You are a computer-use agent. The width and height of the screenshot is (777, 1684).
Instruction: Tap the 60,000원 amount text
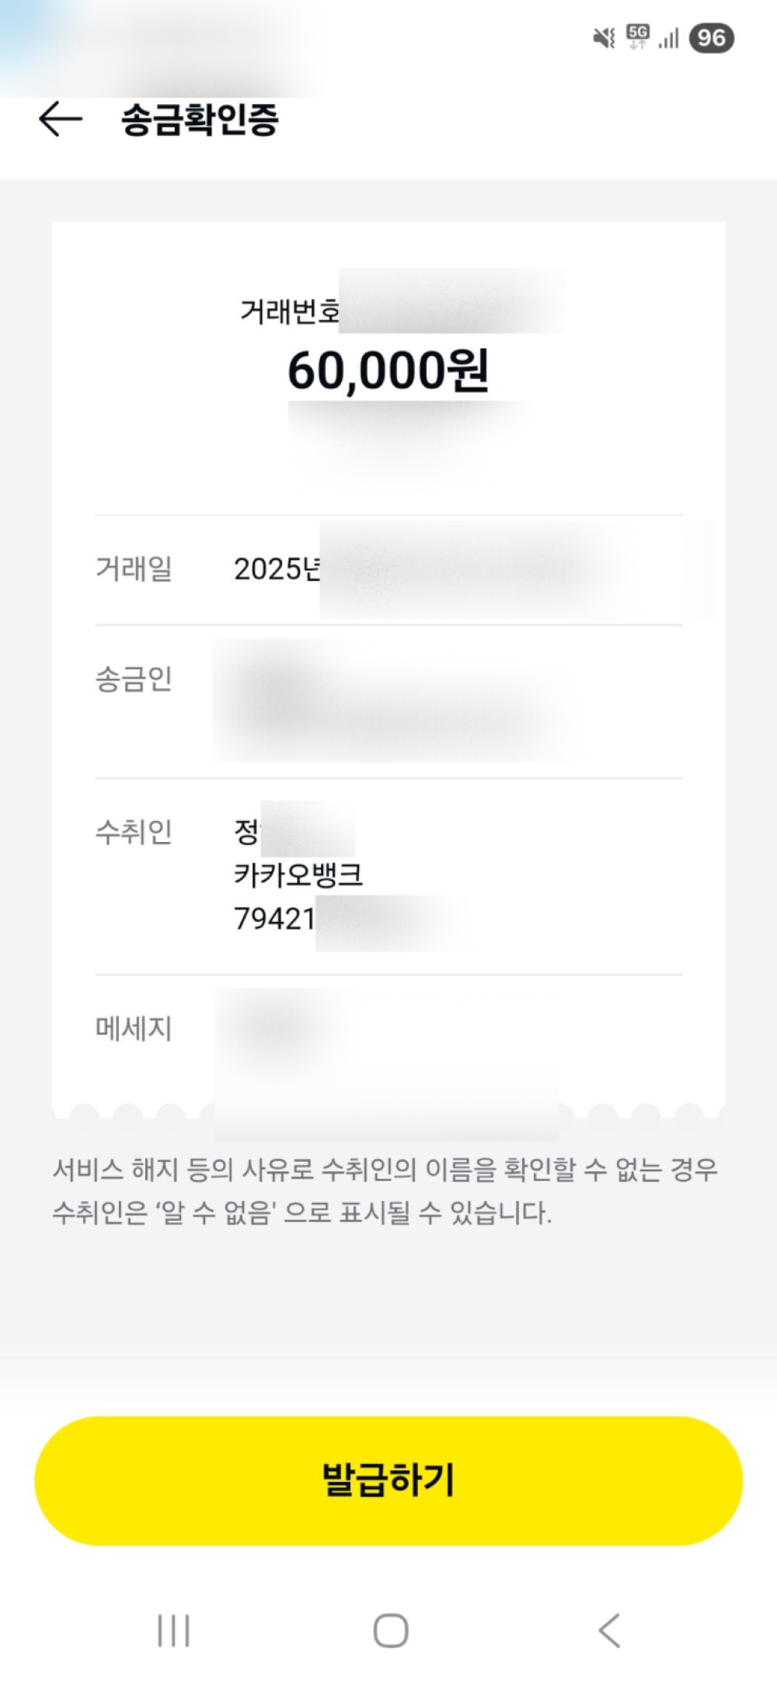(x=388, y=371)
